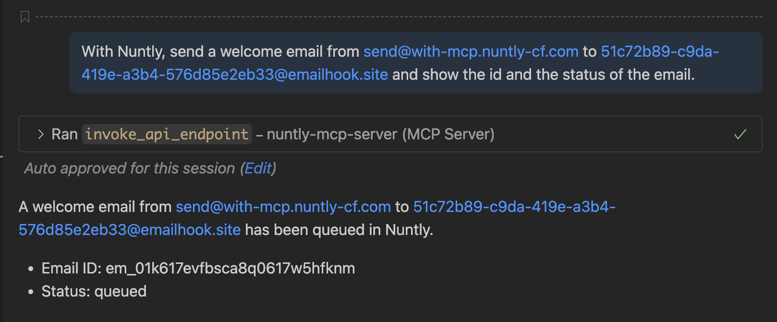Open the sender email link in the response
This screenshot has height=322, width=777.
(283, 207)
